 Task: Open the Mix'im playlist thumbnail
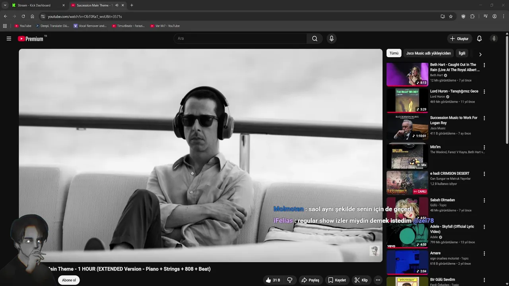(x=407, y=156)
